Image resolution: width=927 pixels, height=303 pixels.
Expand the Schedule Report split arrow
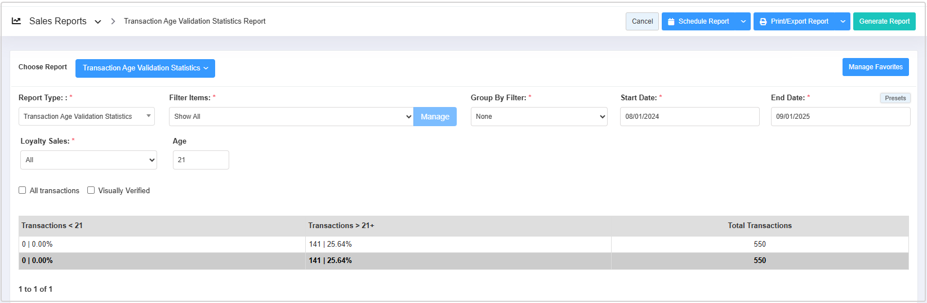(743, 21)
